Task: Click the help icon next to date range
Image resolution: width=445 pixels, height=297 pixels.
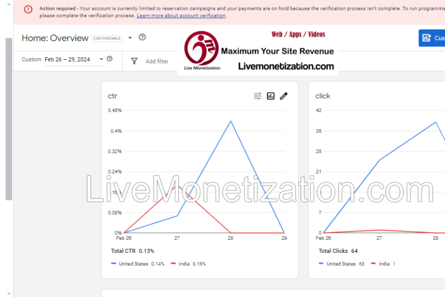Action: pos(110,59)
